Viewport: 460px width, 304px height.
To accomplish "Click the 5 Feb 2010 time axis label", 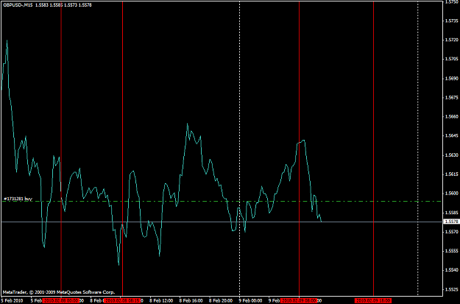I will pyautogui.click(x=12, y=301).
